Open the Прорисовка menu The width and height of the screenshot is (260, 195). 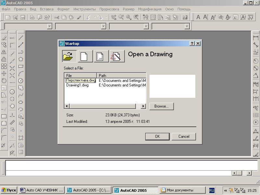(x=109, y=9)
